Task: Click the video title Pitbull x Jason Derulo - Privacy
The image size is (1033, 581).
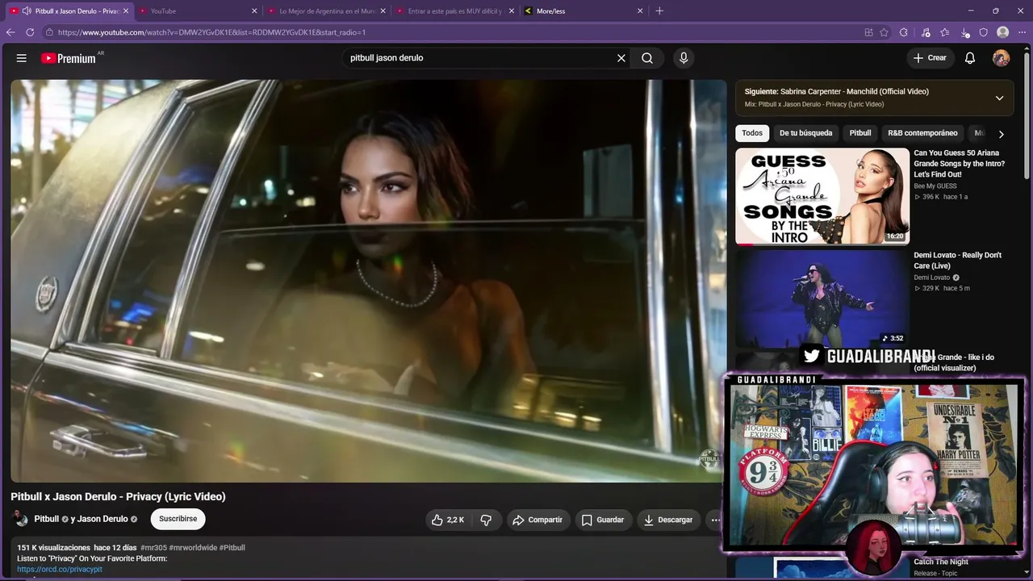Action: [118, 496]
